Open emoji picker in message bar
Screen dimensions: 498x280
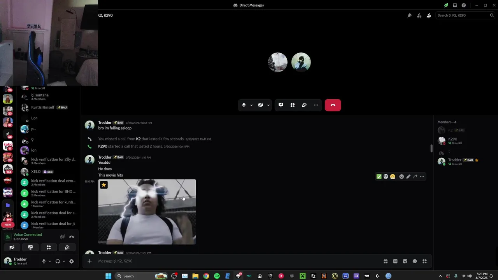tap(415, 261)
